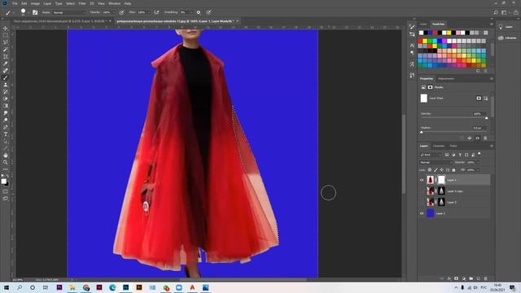The image size is (521, 293).
Task: Toggle lock image pixels brush icon
Action: (x=436, y=170)
